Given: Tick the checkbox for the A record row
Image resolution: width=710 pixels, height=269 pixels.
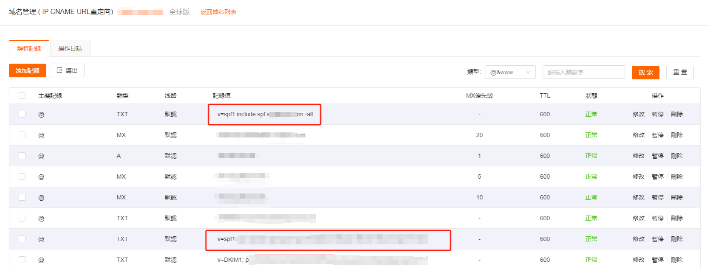Looking at the screenshot, I should (22, 156).
